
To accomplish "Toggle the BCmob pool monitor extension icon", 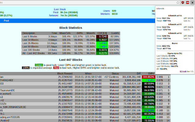I will click(x=192, y=2).
